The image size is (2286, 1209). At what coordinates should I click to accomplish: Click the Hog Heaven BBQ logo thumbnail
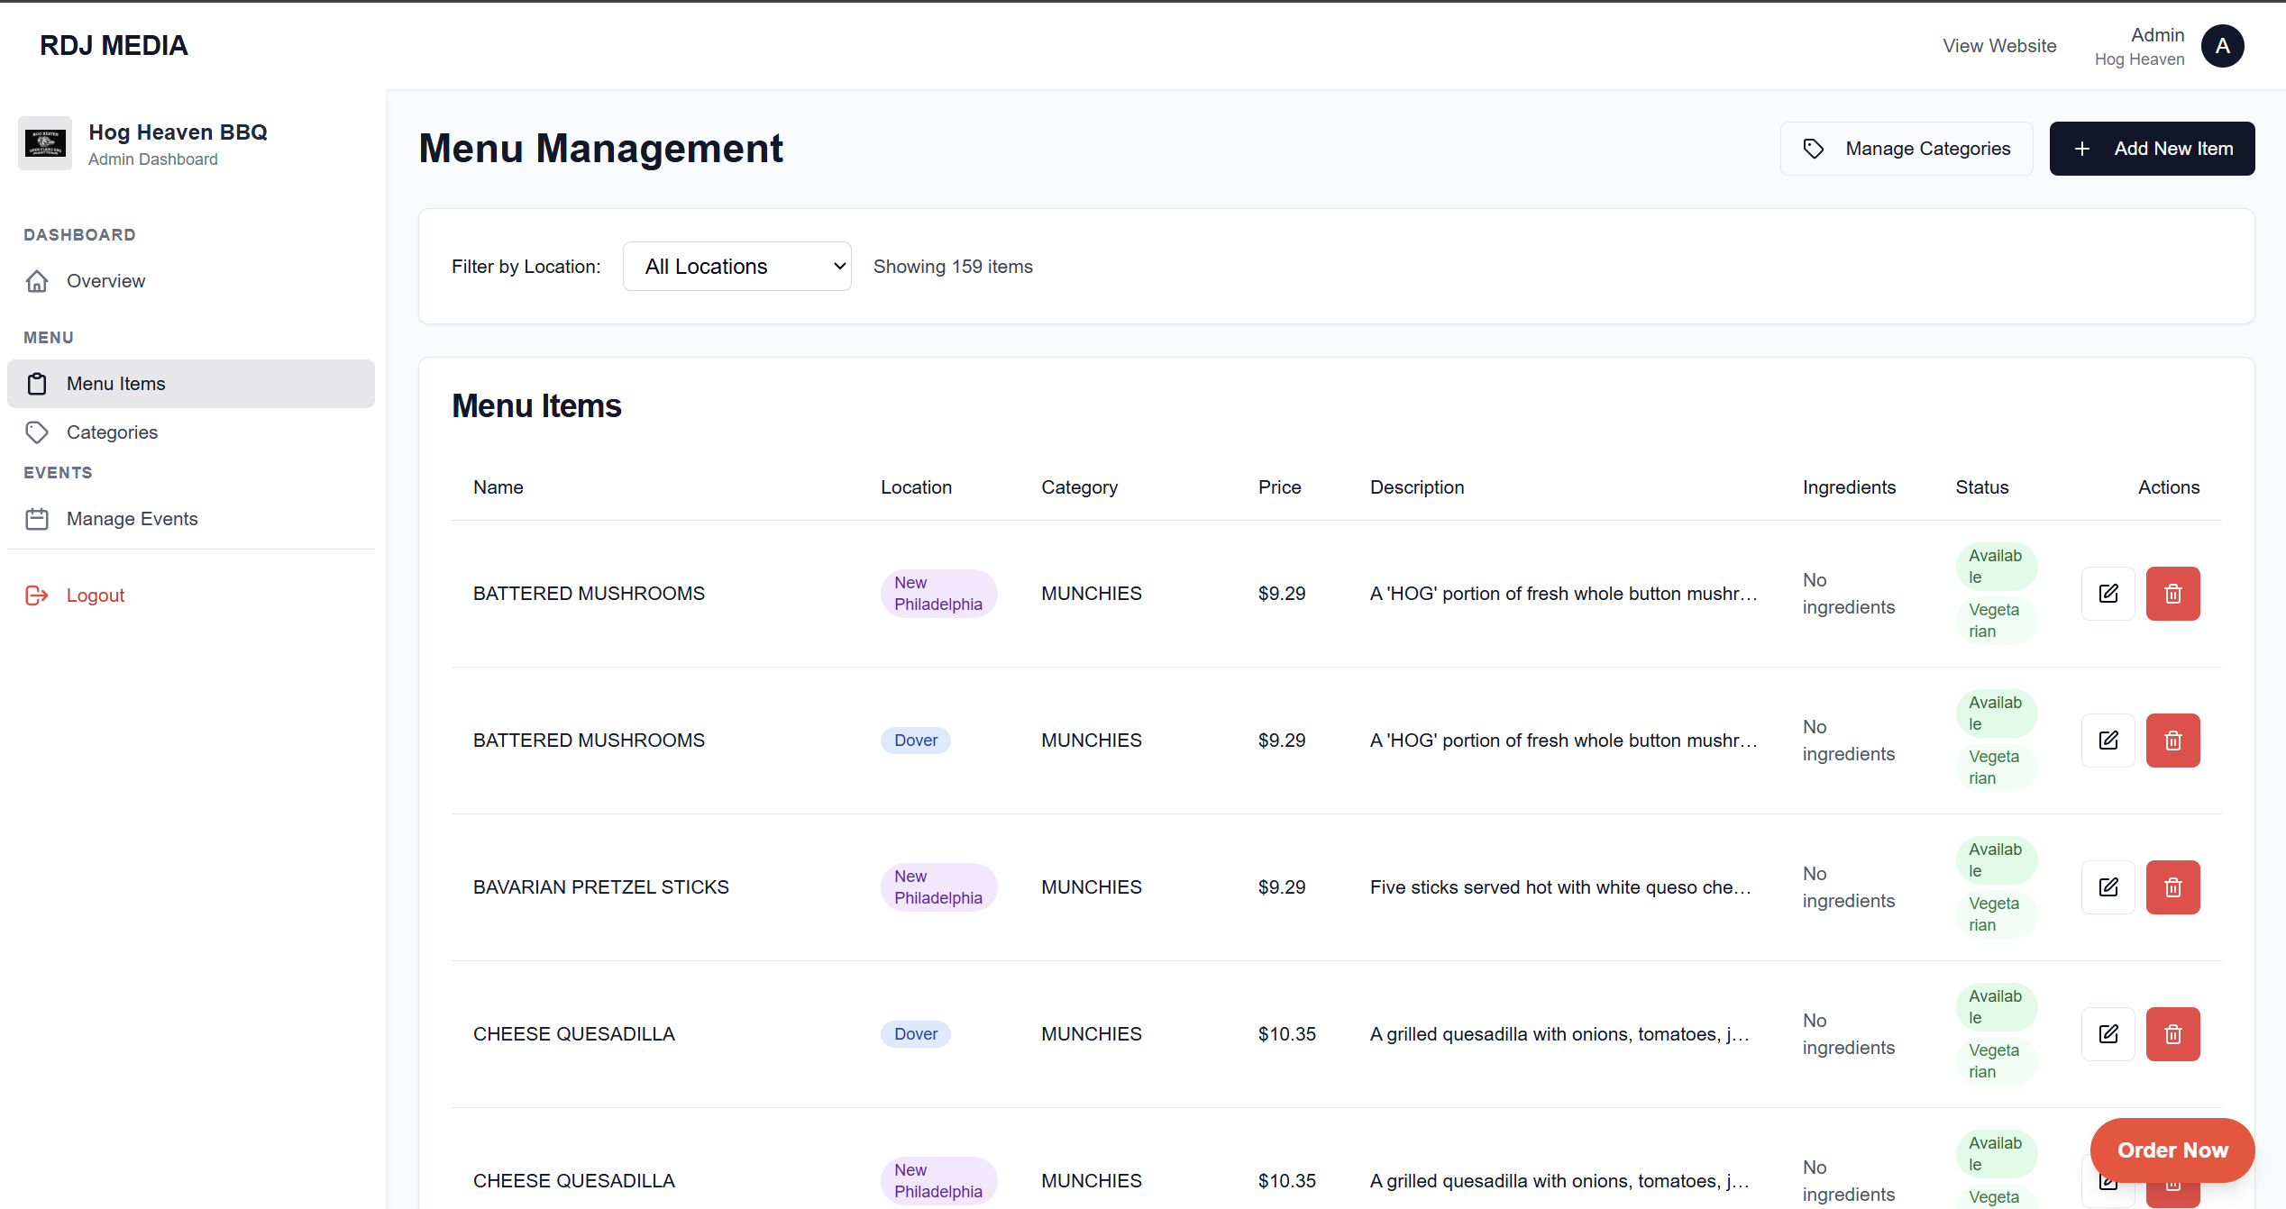tap(45, 142)
